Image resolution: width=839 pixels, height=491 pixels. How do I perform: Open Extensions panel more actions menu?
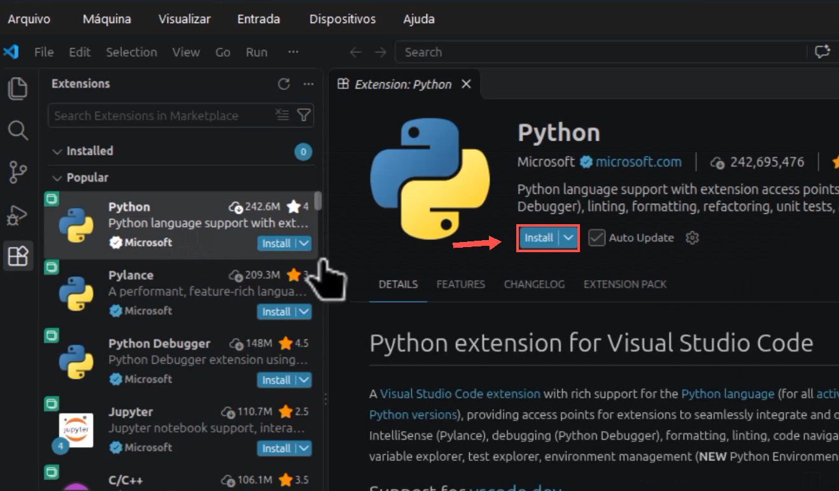(309, 84)
